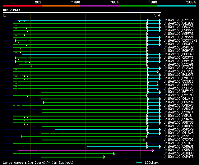The image size is (199, 165).
Task: Click UniRef100_A3BKU8 hit name
Action: point(178,109)
